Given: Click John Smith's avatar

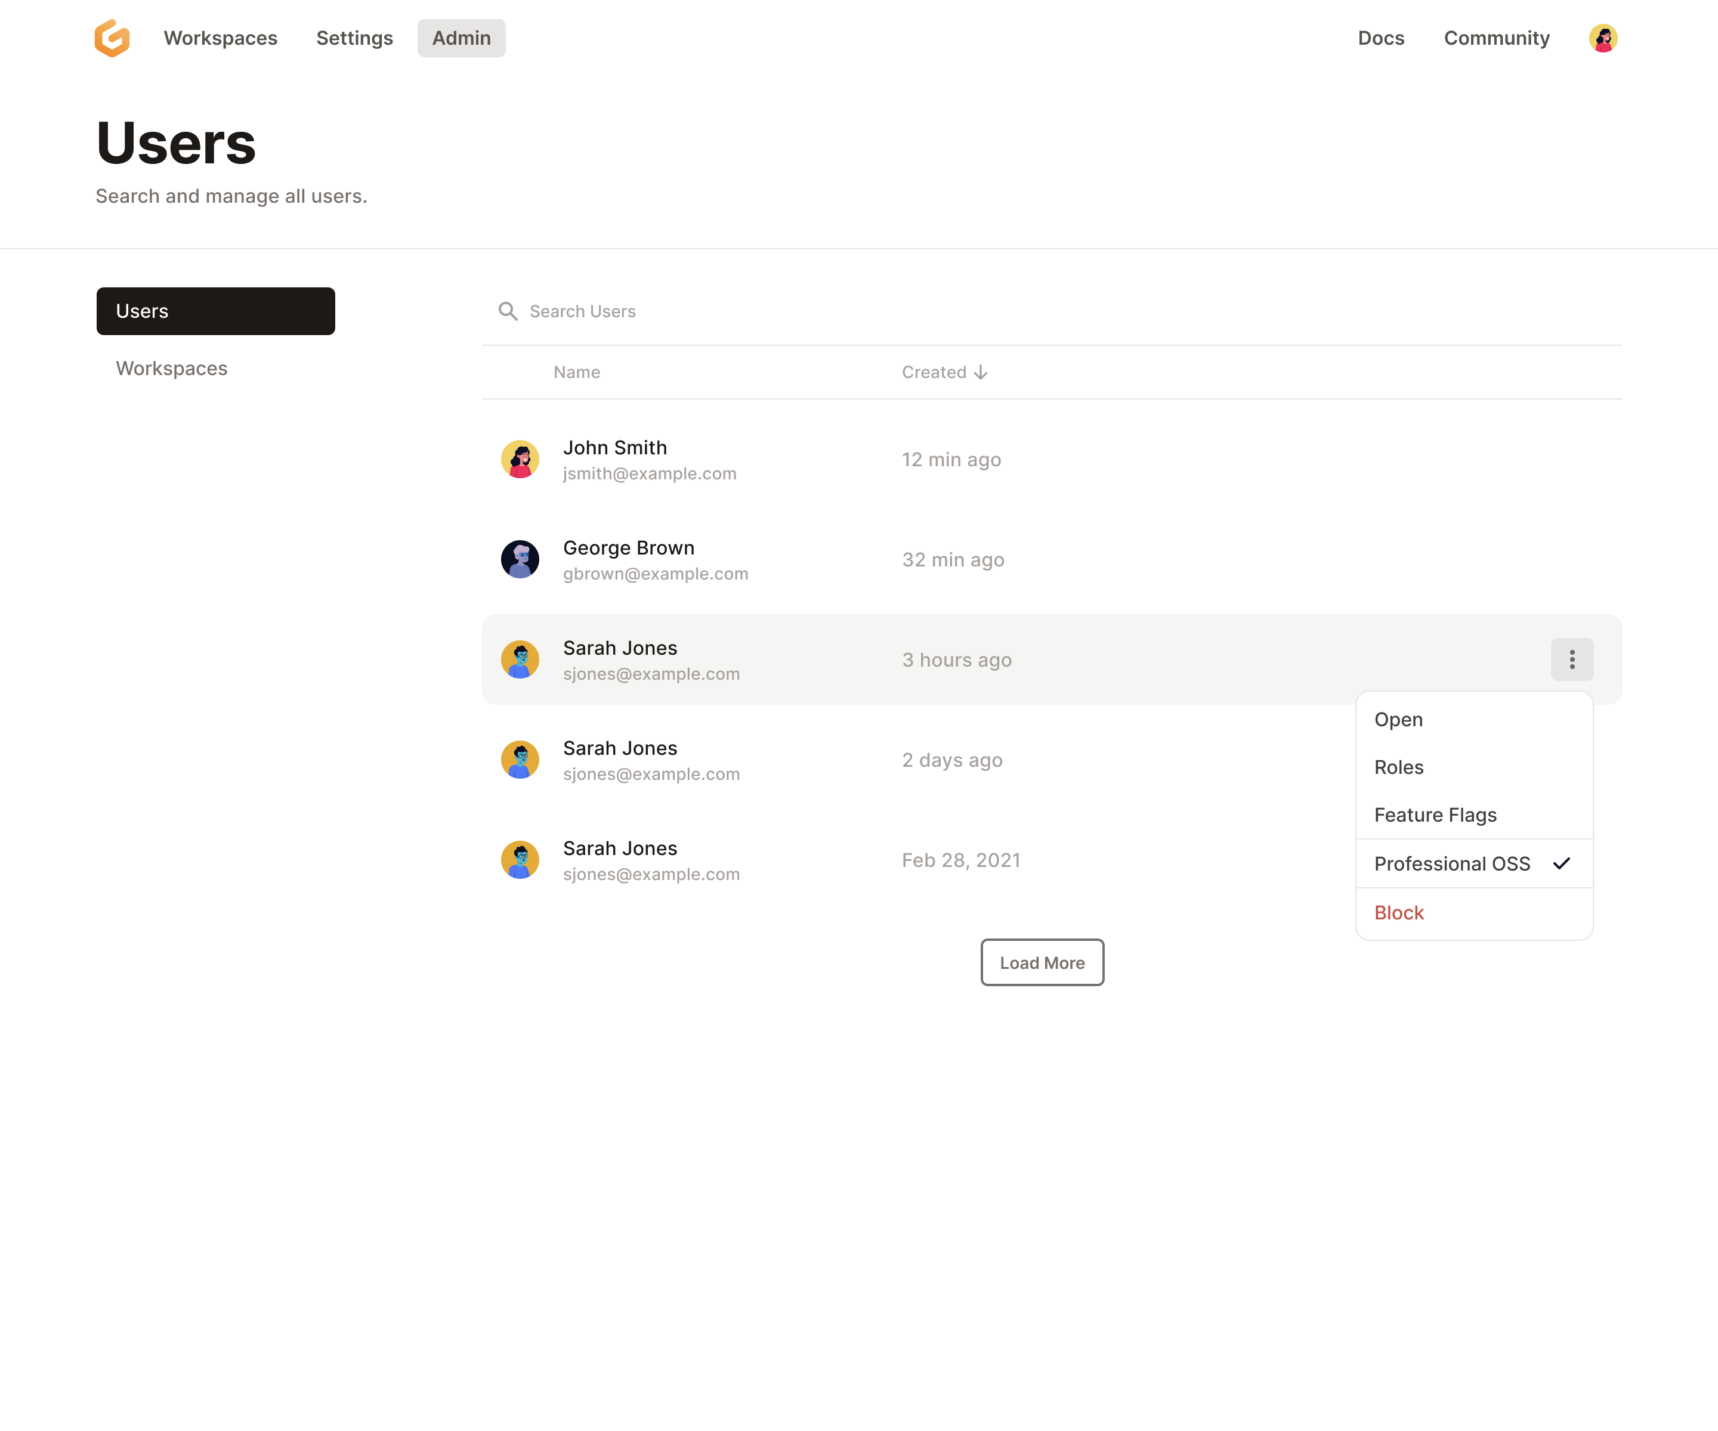Looking at the screenshot, I should click(520, 460).
